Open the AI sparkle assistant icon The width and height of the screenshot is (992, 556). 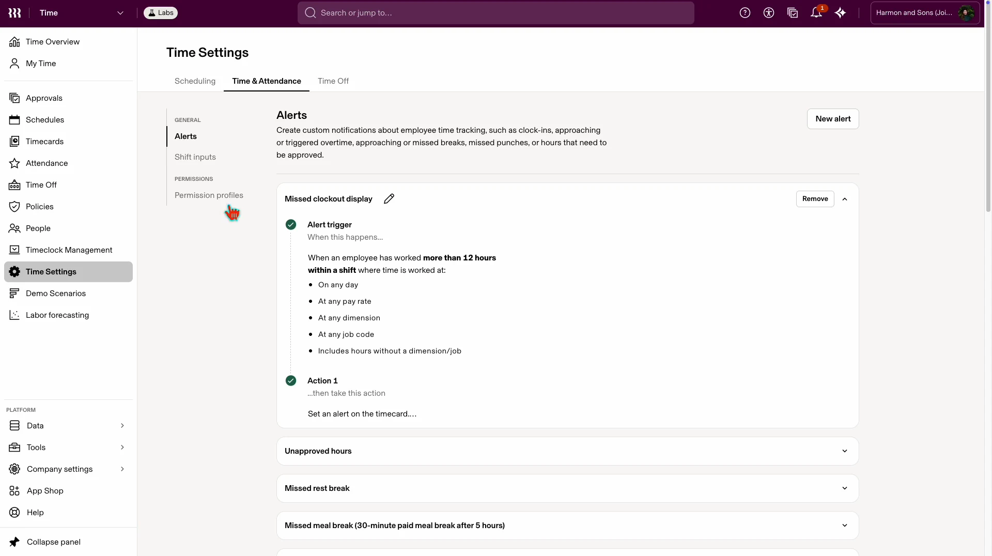840,13
